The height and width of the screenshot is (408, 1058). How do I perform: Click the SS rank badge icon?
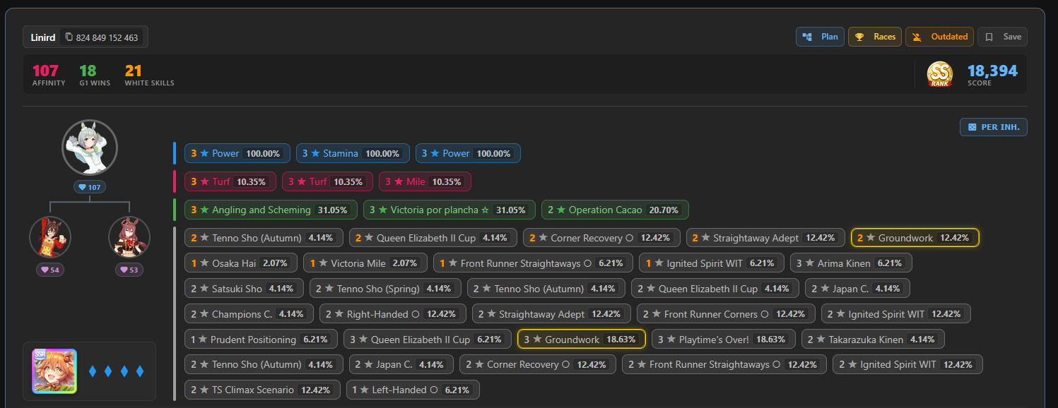click(940, 74)
